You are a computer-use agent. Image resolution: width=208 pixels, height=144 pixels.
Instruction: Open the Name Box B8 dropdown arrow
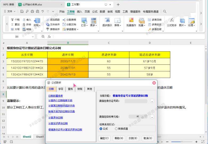click(33, 37)
